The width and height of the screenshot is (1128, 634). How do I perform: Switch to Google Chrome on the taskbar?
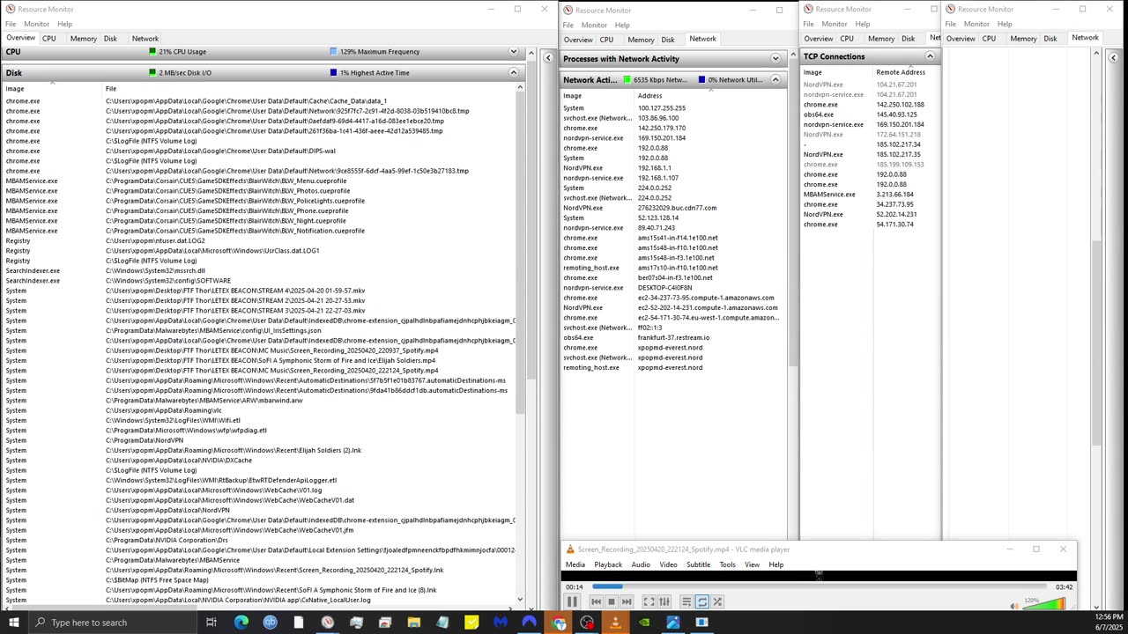[558, 623]
